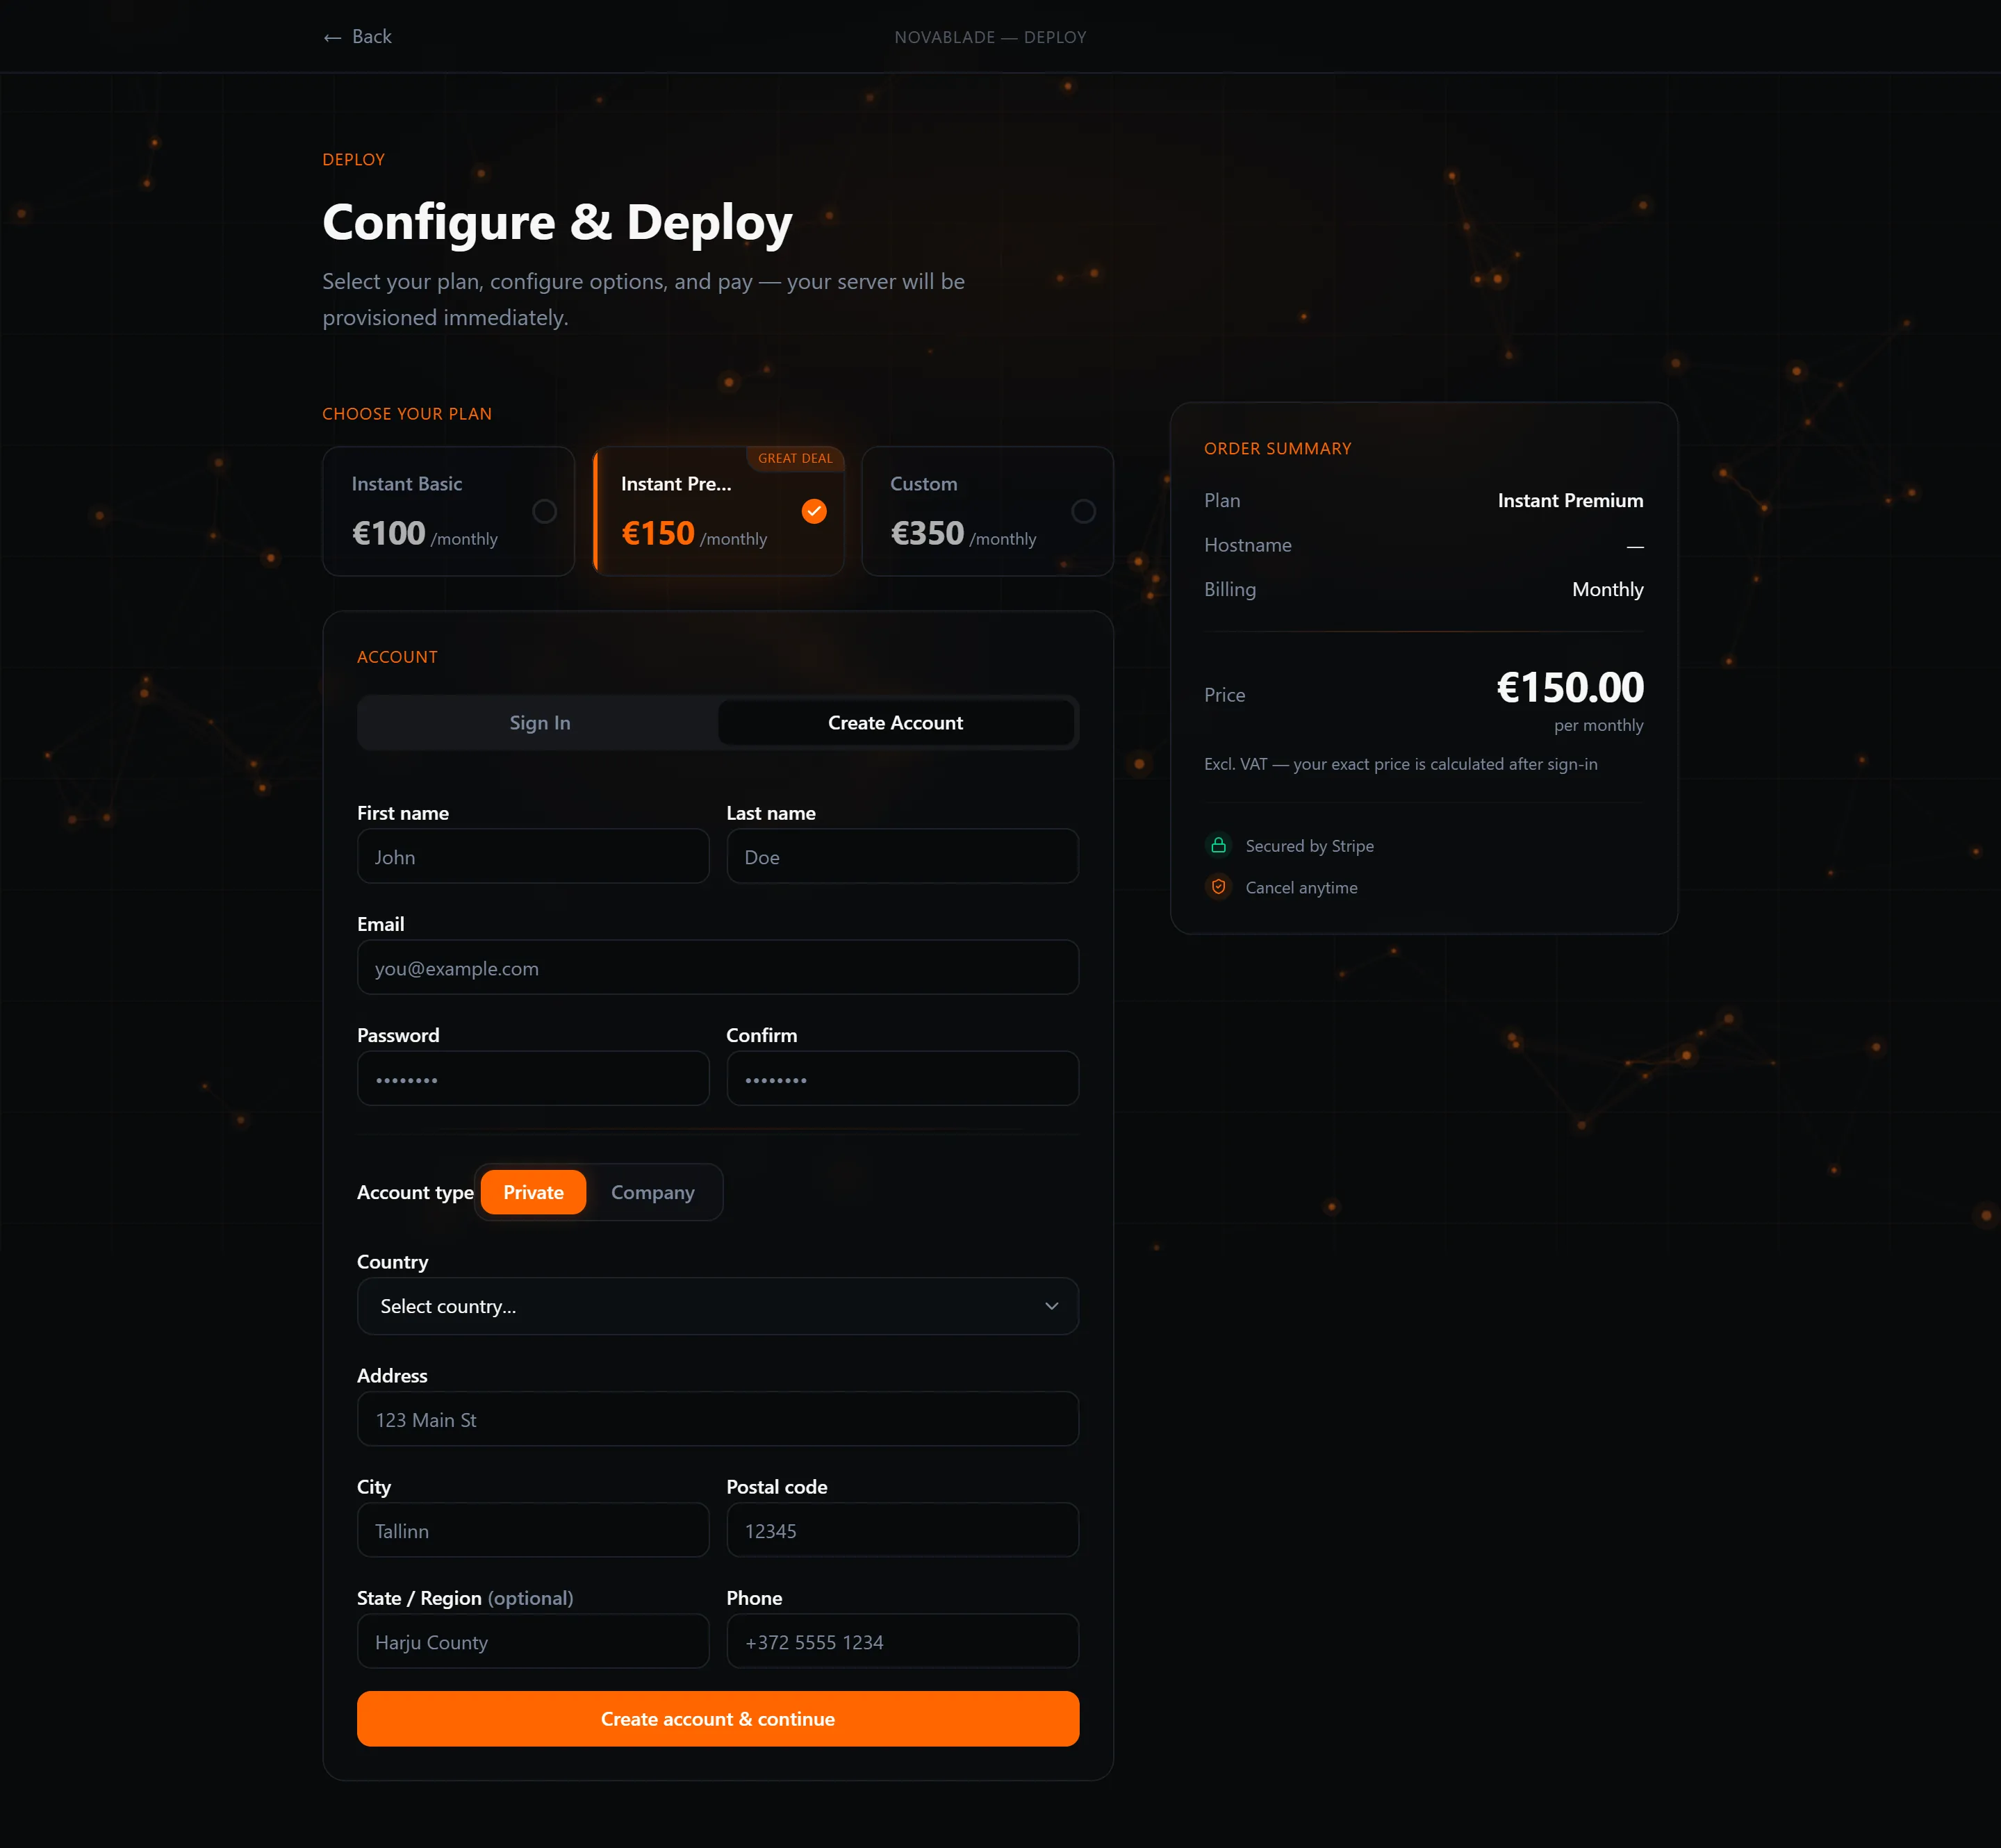Image resolution: width=2001 pixels, height=1848 pixels.
Task: Click the Instant Premium plan value text
Action: point(1570,500)
